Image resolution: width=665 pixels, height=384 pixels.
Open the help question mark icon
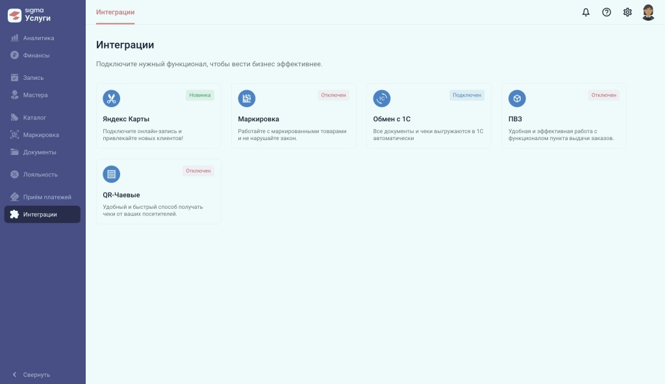tap(607, 12)
